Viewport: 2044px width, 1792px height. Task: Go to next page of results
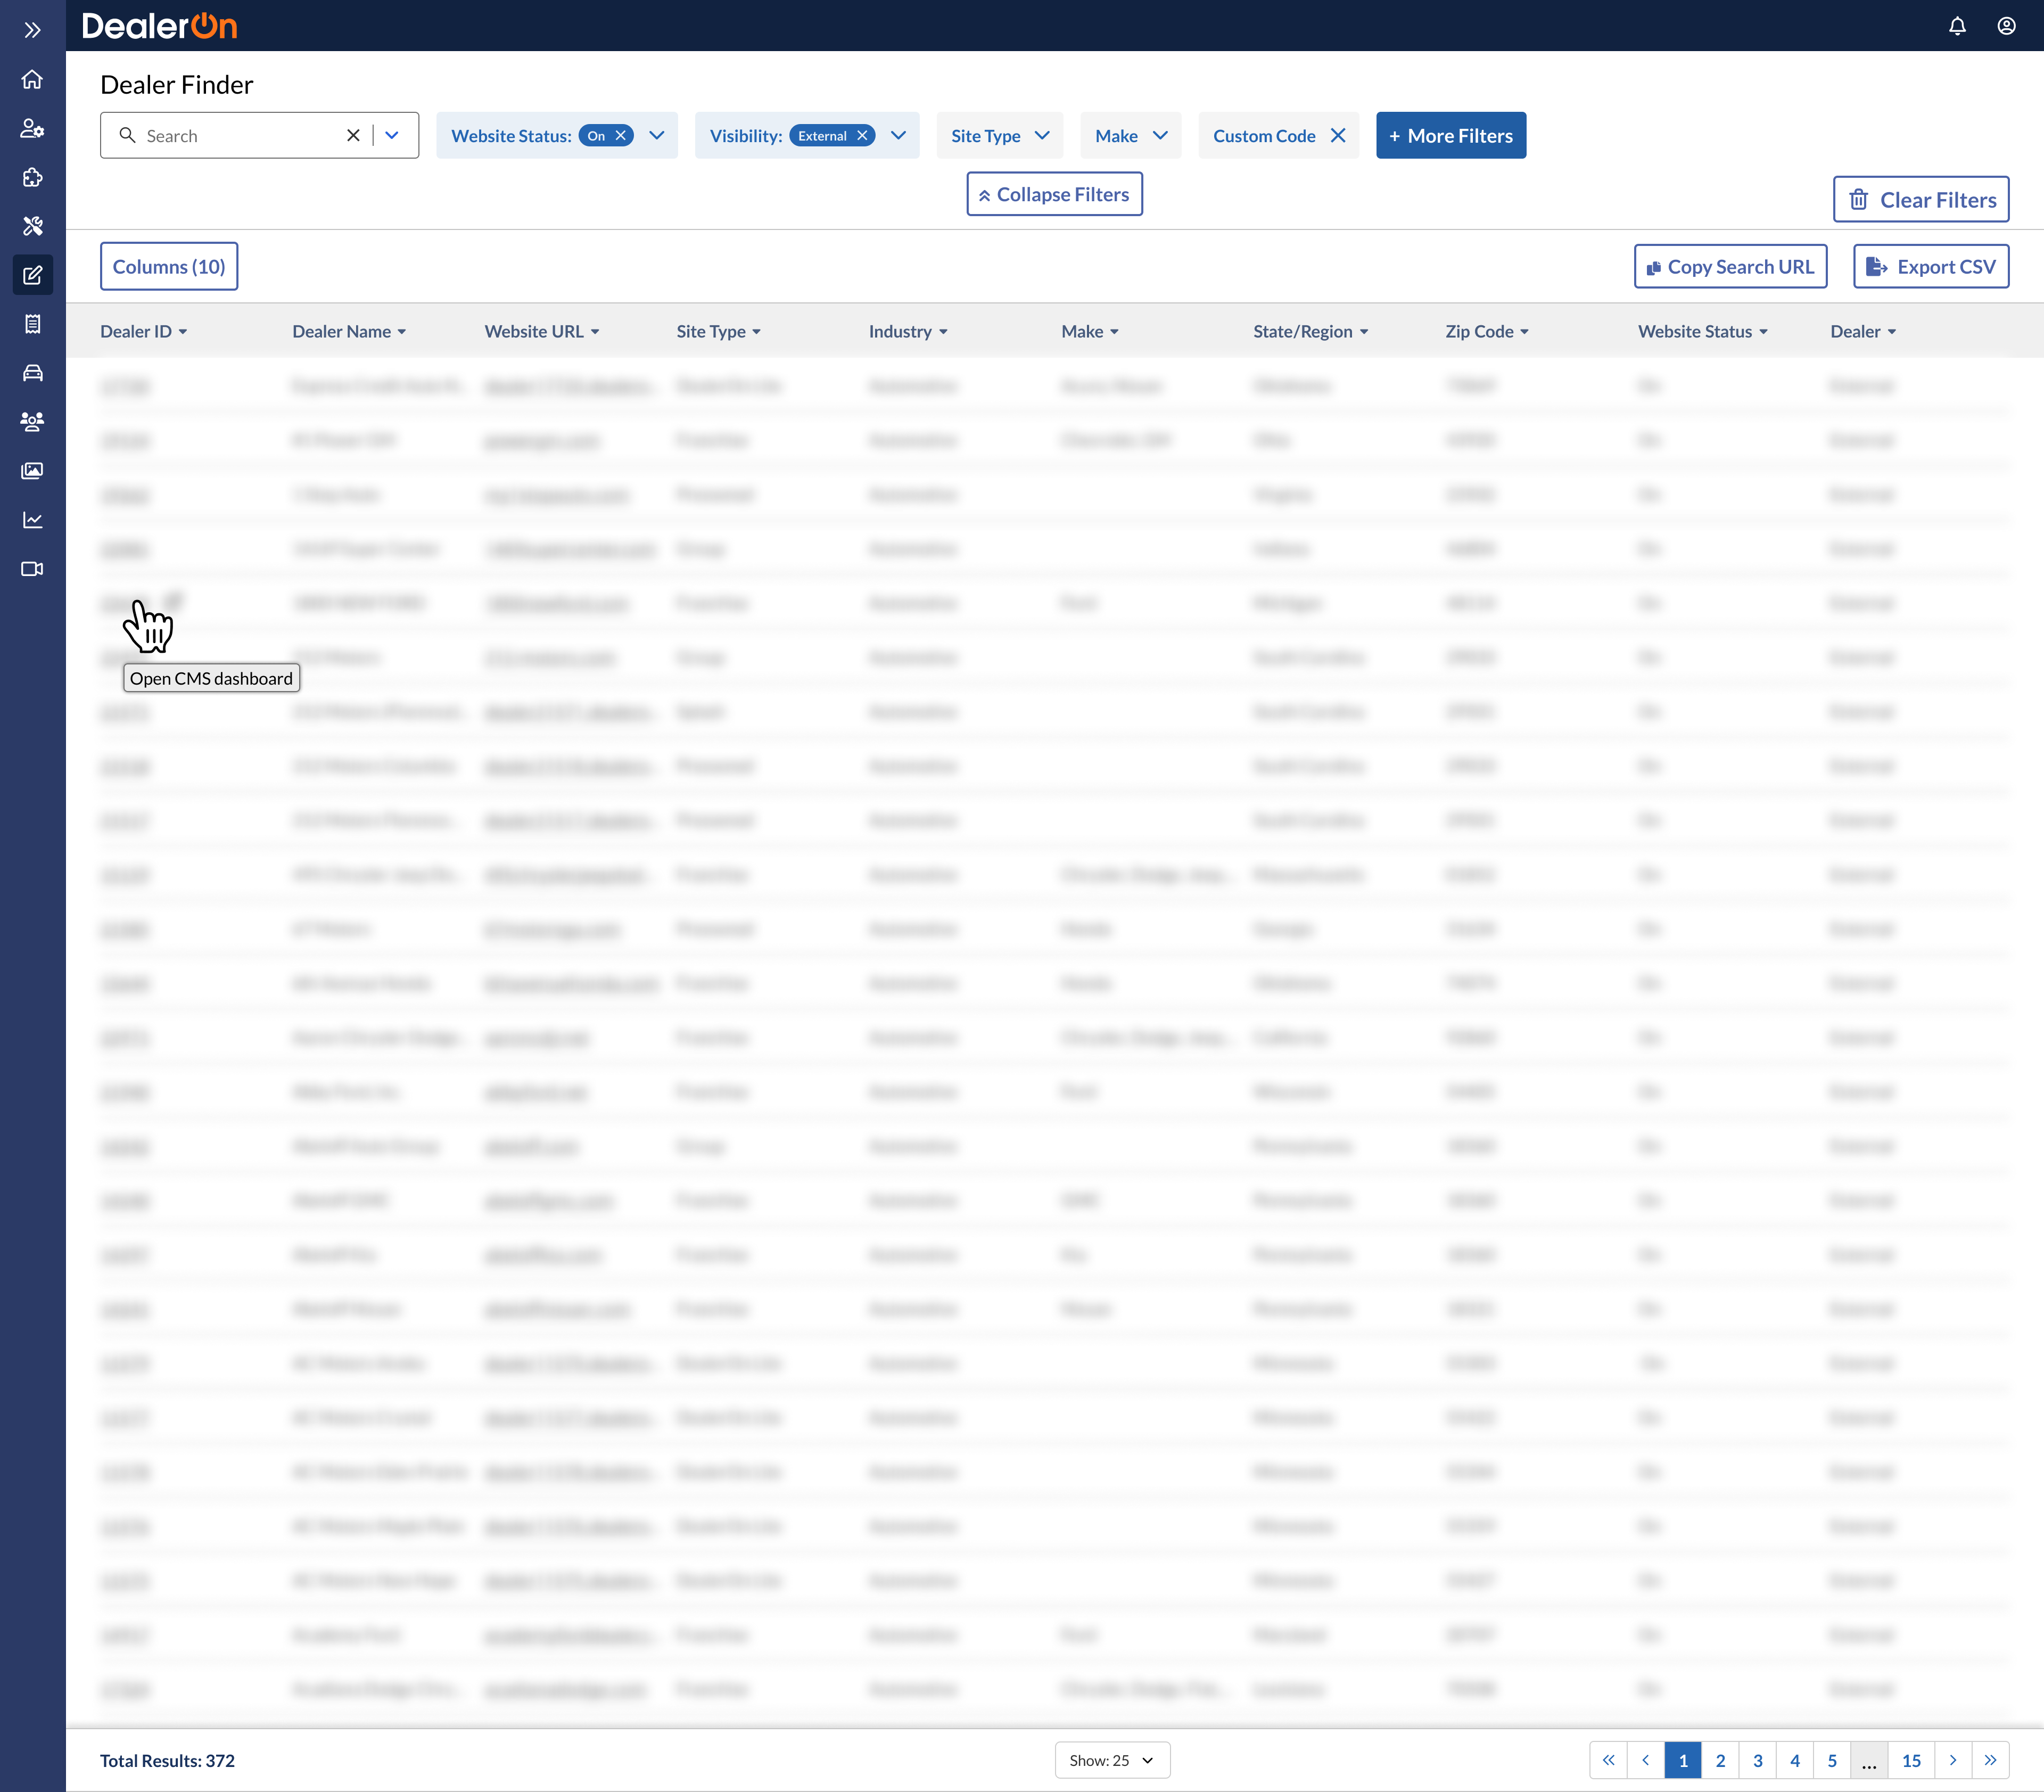[x=1953, y=1760]
